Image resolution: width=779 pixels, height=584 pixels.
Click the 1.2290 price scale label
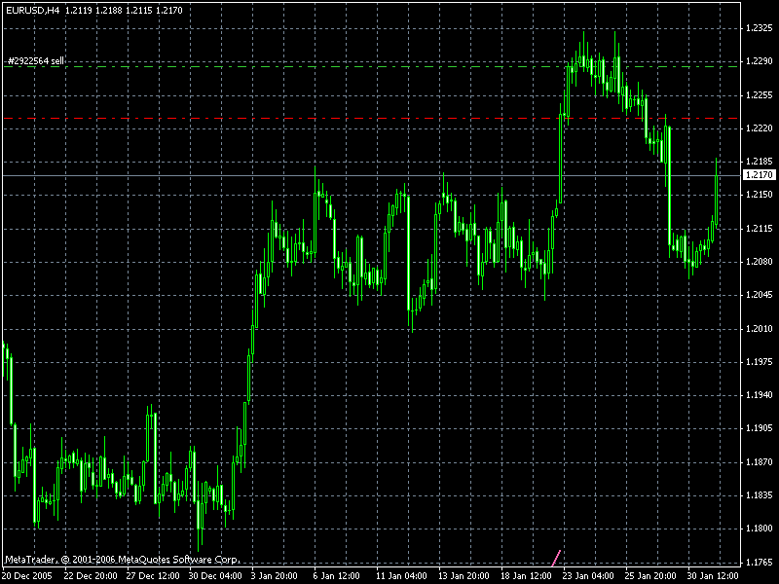[760, 61]
